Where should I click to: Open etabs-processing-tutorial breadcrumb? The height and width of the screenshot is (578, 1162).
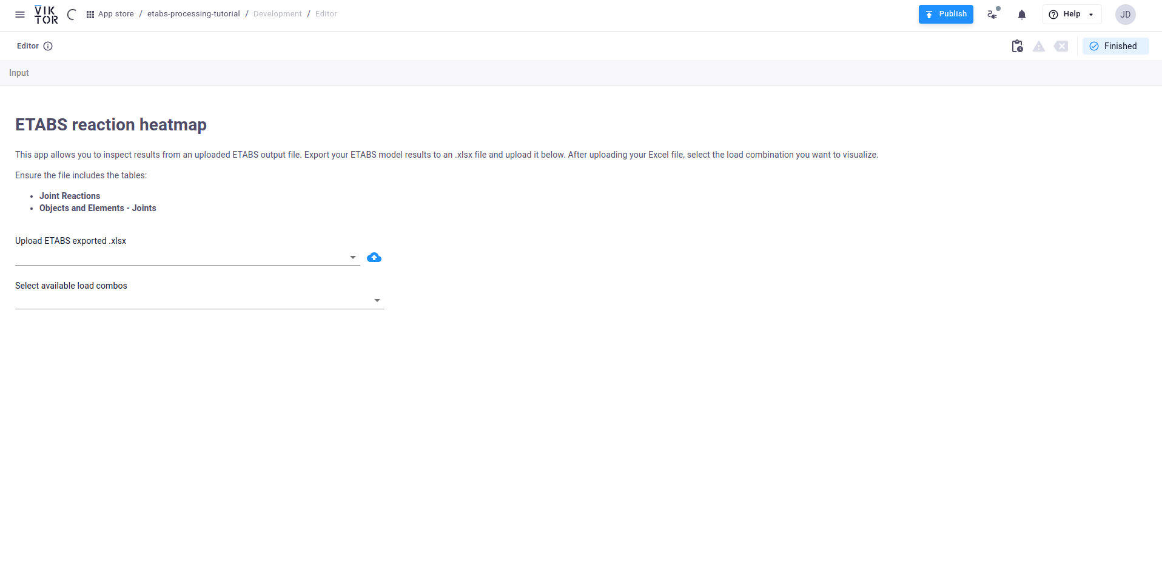coord(193,14)
